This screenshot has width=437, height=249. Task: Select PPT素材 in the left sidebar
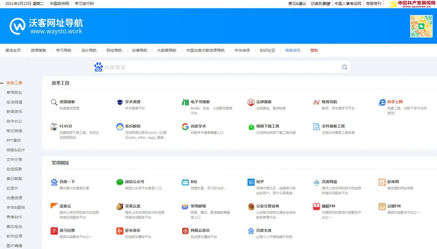[14, 141]
